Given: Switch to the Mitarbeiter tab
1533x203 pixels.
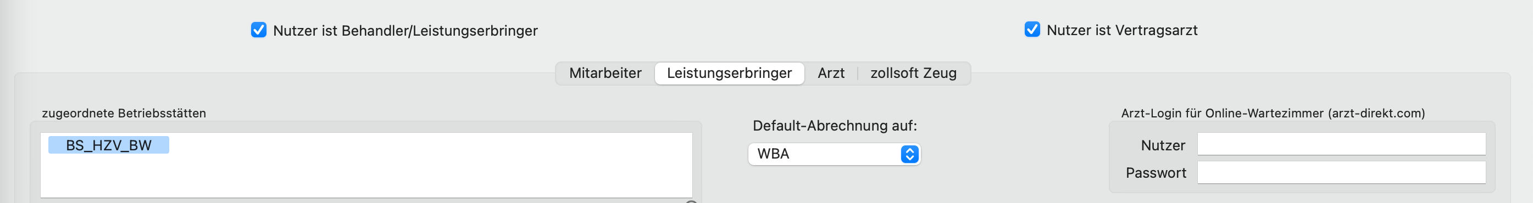Looking at the screenshot, I should click(x=605, y=73).
